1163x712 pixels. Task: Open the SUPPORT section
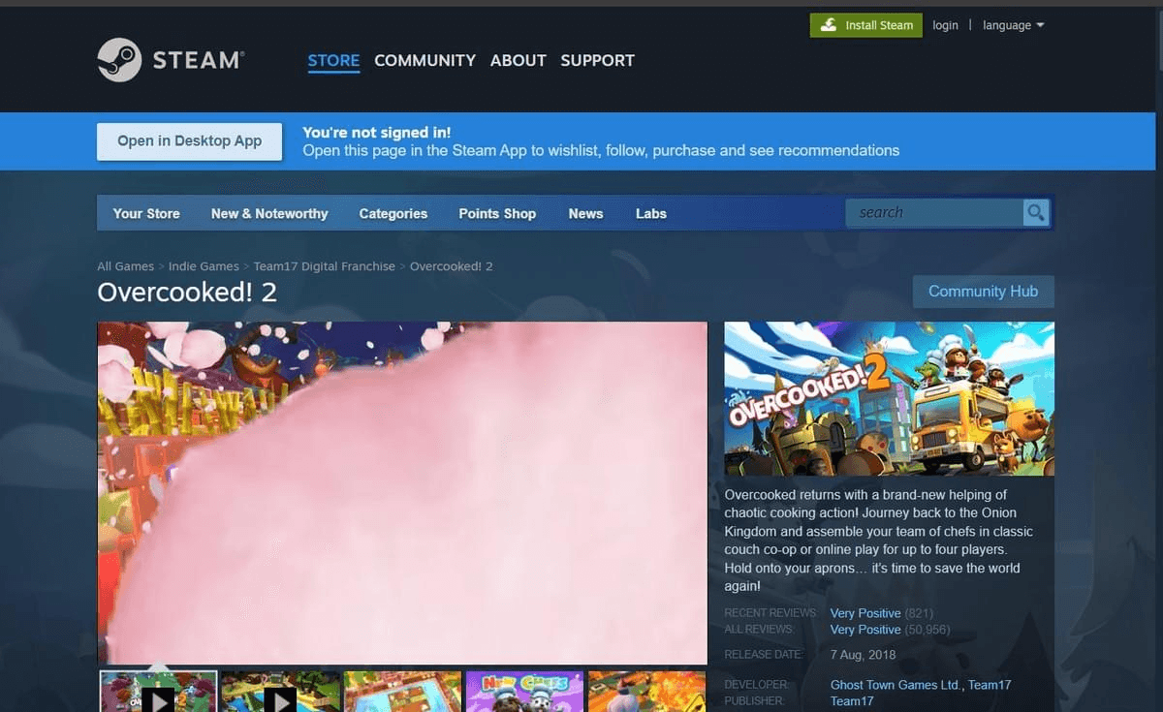click(597, 60)
